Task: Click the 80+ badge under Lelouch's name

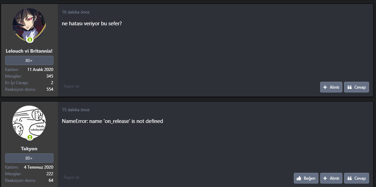Action: coord(29,61)
